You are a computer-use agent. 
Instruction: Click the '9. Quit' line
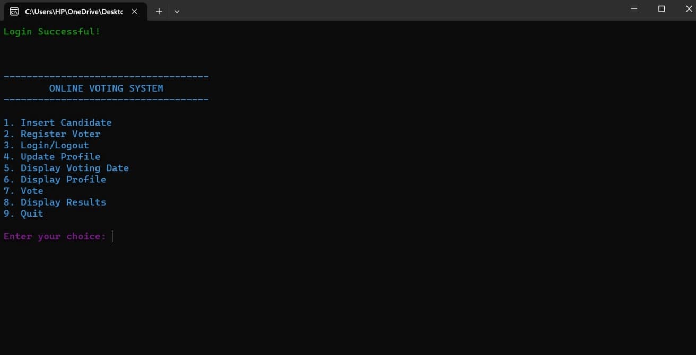click(23, 214)
